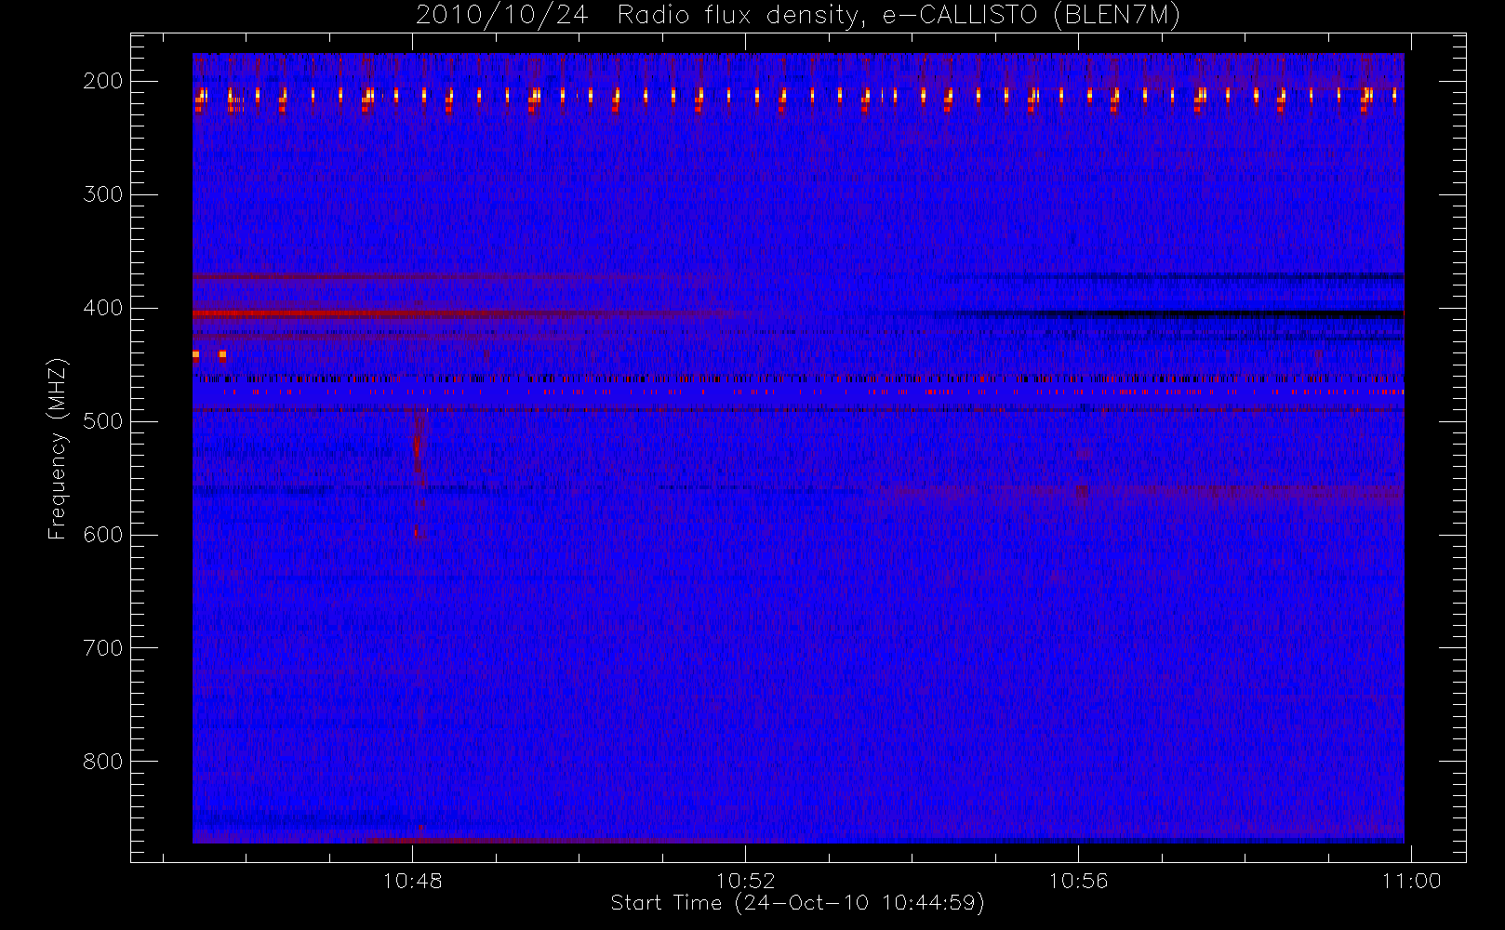Click the 300 frequency tick label
Image resolution: width=1505 pixels, height=930 pixels.
click(102, 194)
